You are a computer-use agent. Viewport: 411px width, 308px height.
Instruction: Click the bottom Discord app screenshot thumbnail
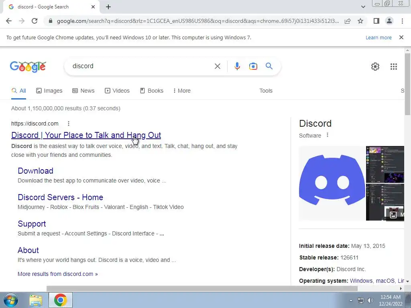click(385, 202)
